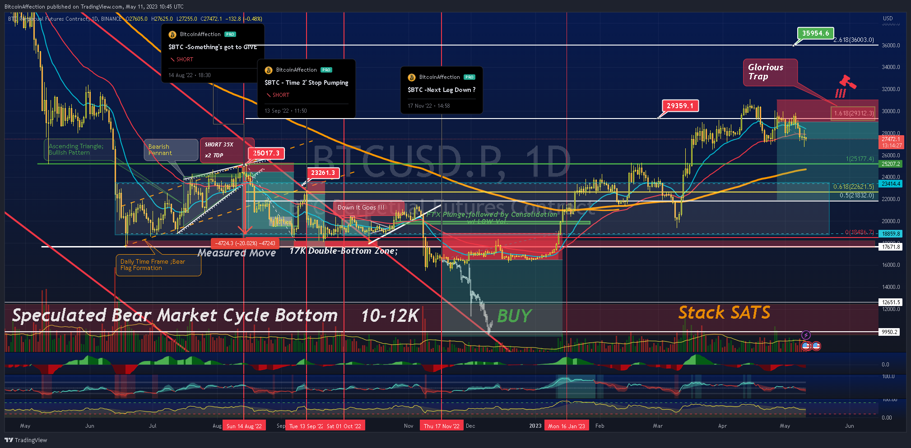Screen dimensions: 911x448
Task: Click the 0.5(21832.0) Fibonacci label
Action: (856, 196)
